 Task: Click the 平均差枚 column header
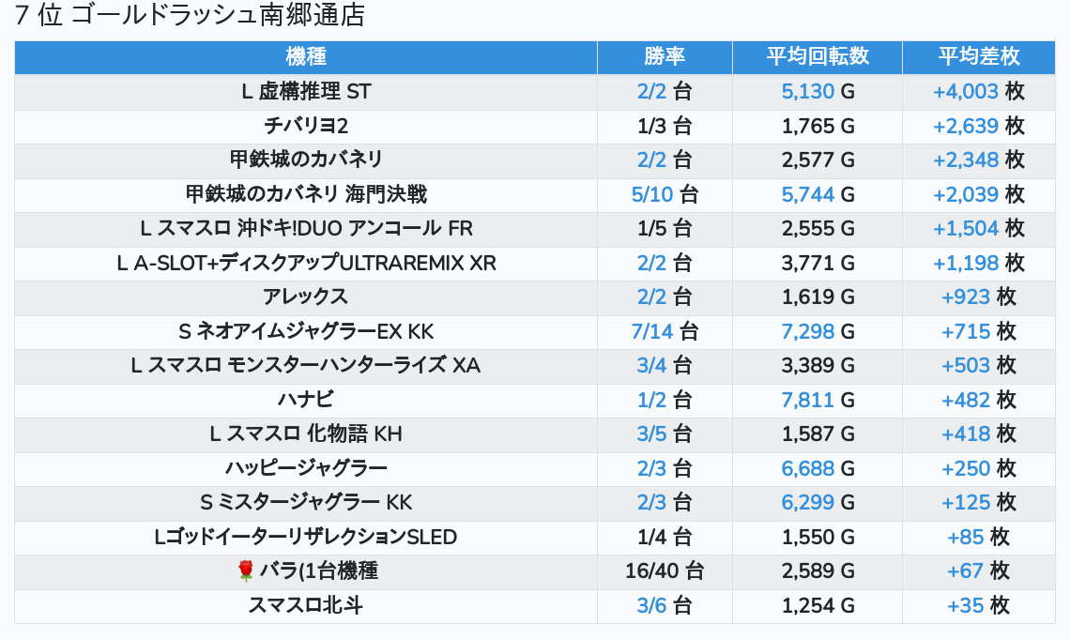(978, 56)
